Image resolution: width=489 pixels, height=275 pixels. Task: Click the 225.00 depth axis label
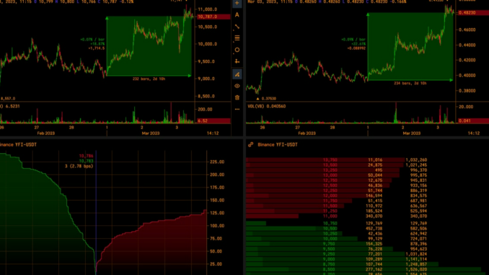point(217,162)
